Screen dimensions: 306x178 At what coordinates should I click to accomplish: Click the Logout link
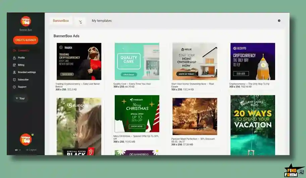(31, 150)
